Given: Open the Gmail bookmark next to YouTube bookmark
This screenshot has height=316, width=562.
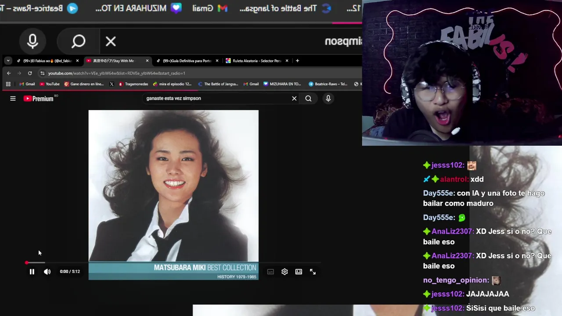Looking at the screenshot, I should (27, 84).
